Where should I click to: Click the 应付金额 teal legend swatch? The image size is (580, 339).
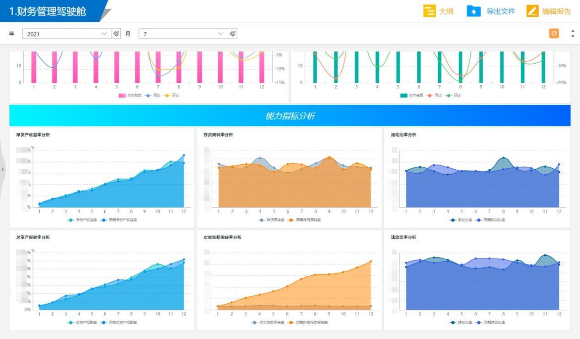pos(404,96)
